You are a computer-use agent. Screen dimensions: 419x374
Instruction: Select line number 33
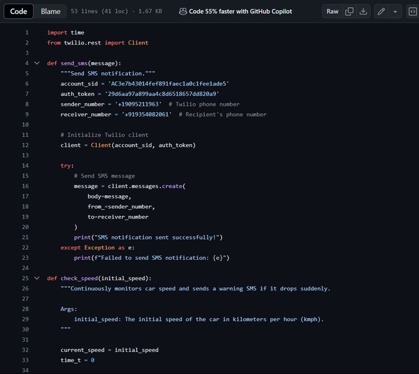click(25, 360)
